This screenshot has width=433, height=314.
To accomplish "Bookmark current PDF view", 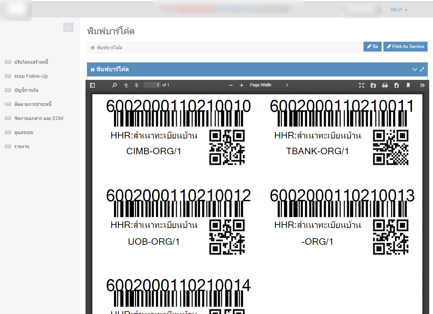I will 408,85.
